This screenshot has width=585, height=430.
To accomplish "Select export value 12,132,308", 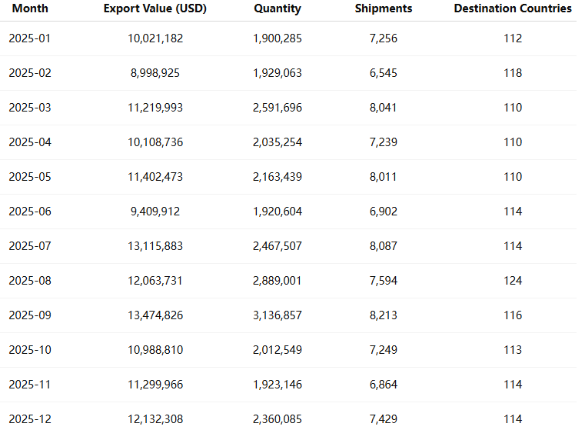I will (x=155, y=419).
